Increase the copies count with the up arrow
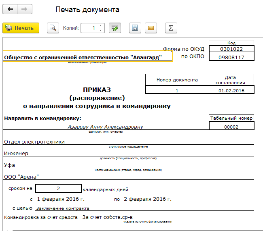 pos(101,26)
